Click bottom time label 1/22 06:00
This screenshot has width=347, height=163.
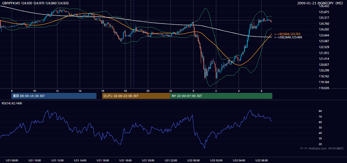pyautogui.click(x=261, y=161)
